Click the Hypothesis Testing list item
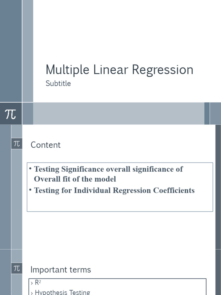The width and height of the screenshot is (221, 295). point(62,292)
